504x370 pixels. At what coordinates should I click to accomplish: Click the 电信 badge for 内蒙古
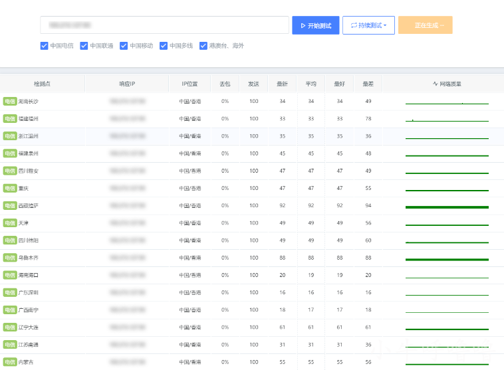tap(10, 362)
